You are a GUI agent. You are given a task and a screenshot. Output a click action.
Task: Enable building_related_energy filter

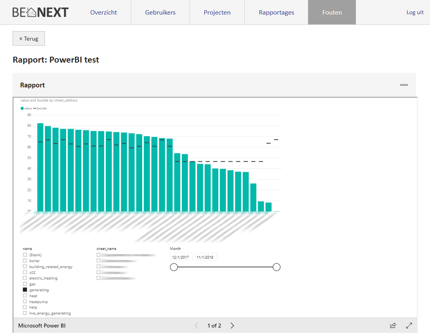(x=25, y=267)
